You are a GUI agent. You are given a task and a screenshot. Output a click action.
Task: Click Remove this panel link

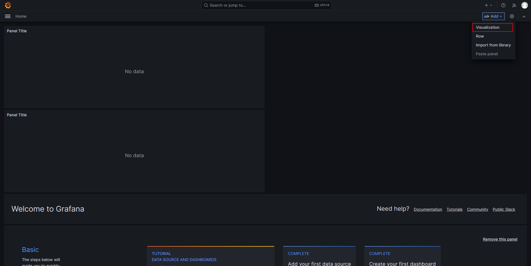point(500,239)
